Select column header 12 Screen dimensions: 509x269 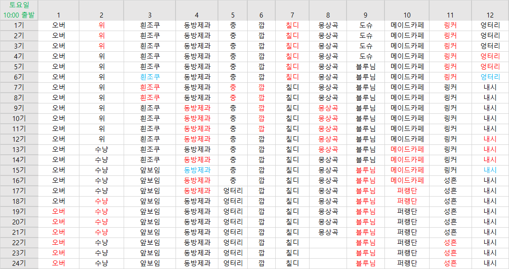(x=490, y=15)
